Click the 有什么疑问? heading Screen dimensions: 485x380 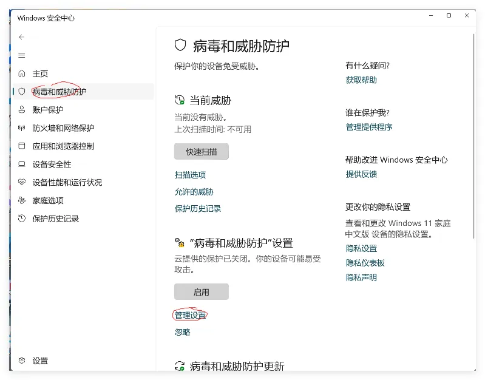[x=367, y=66]
